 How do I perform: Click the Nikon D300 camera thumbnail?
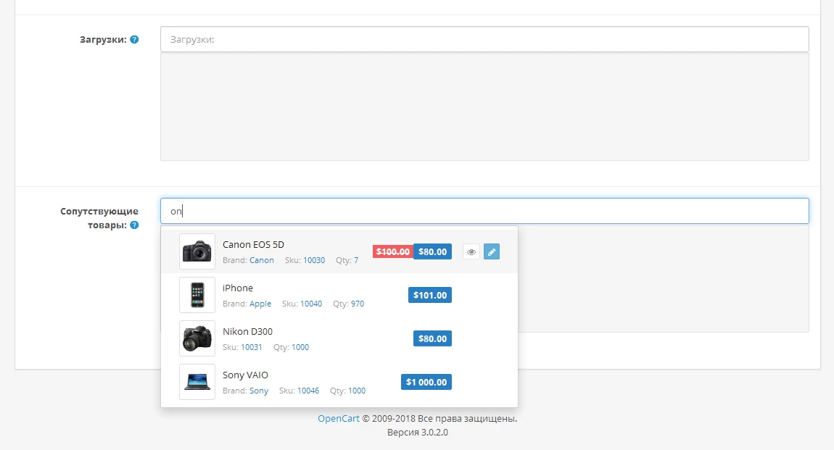pyautogui.click(x=197, y=338)
